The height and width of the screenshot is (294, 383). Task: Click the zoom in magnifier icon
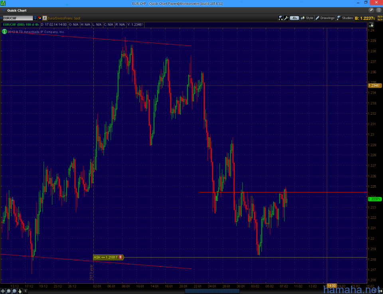pos(8,291)
